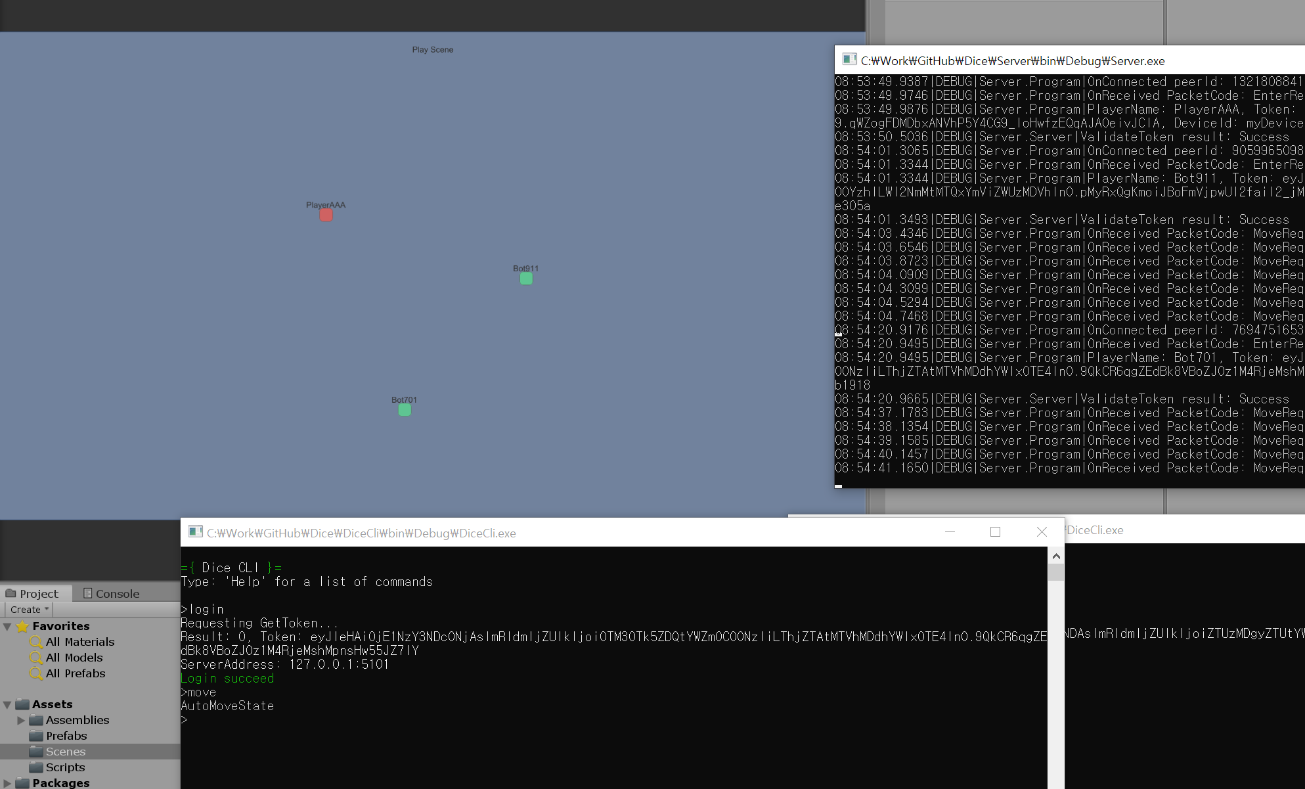Click the Prefabs folder icon

click(x=36, y=736)
